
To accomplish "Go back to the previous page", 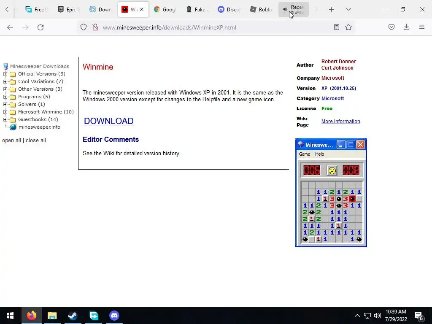I will (x=10, y=27).
